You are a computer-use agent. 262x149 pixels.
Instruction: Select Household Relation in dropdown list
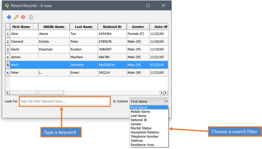pos(145,132)
